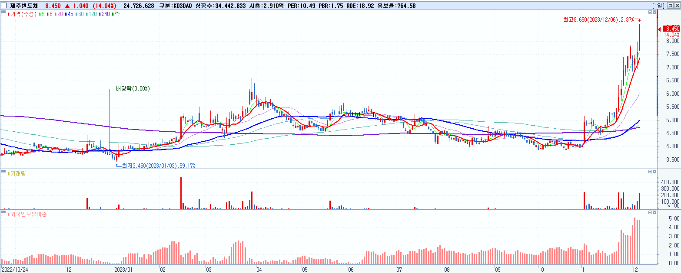Screen dimensions: 681x273
Task: Maximize the 거래량 volume panel
Action: point(650,172)
